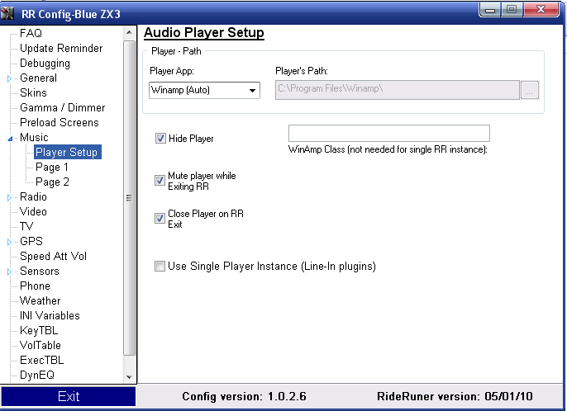Image resolution: width=567 pixels, height=411 pixels.
Task: Select FAQ in the settings tree
Action: [31, 33]
